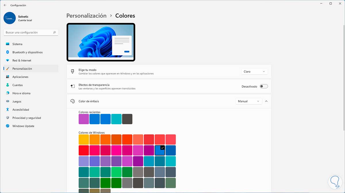345x193 pixels.
Task: Click the Bluetooth y dispositivos icon
Action: [x=7, y=52]
